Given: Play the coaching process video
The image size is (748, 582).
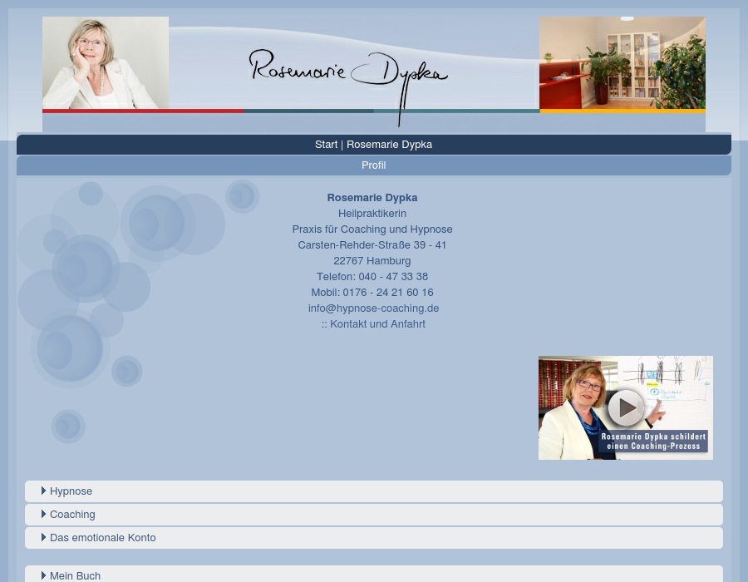Looking at the screenshot, I should pyautogui.click(x=625, y=407).
